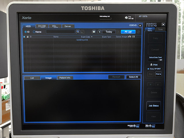Click the disabled unlock button

(158, 84)
